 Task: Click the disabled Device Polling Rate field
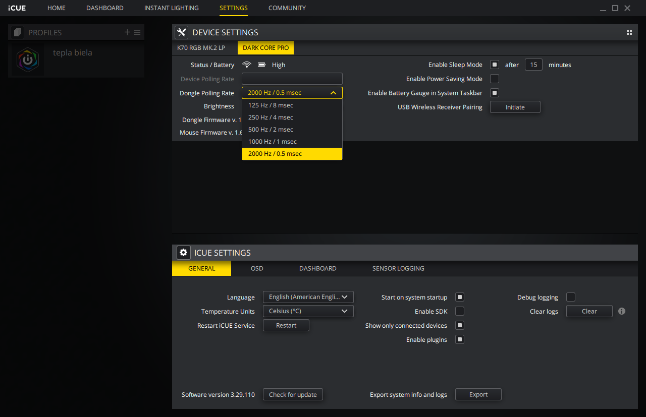click(x=292, y=79)
